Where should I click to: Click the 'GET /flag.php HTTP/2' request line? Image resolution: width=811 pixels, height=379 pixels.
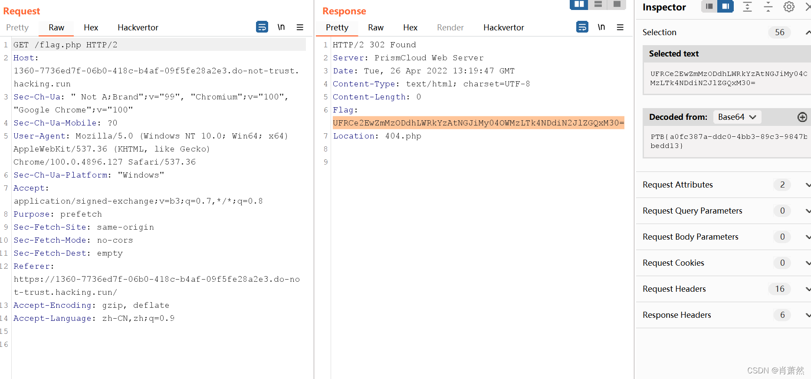click(66, 45)
